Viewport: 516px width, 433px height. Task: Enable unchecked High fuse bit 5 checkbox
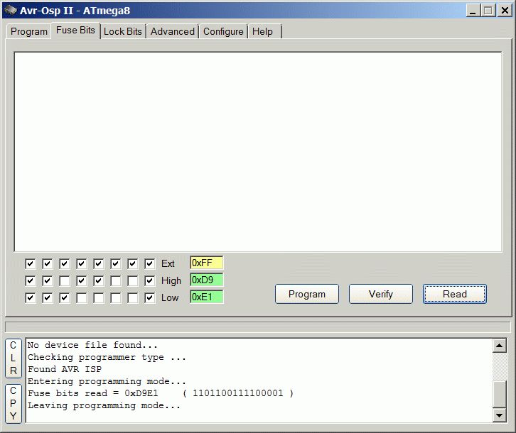65,281
